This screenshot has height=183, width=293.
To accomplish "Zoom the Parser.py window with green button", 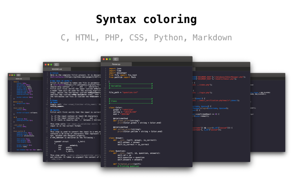I will (x=110, y=59).
